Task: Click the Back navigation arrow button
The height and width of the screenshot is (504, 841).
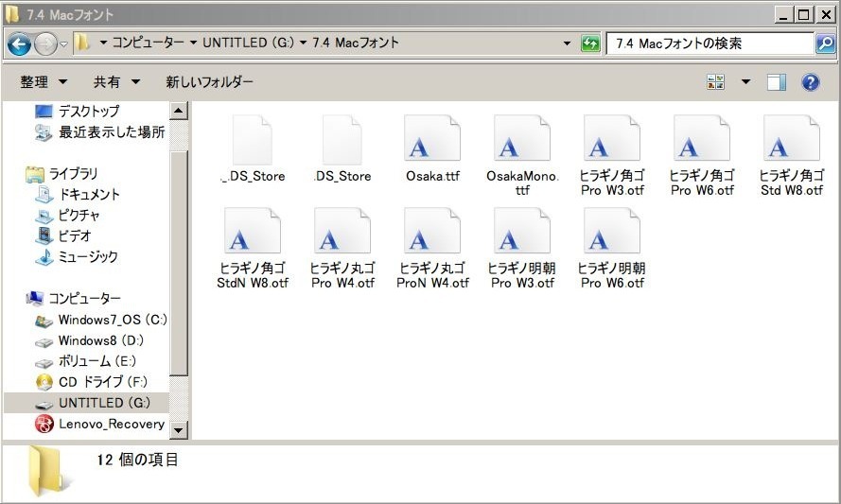Action: pos(19,43)
